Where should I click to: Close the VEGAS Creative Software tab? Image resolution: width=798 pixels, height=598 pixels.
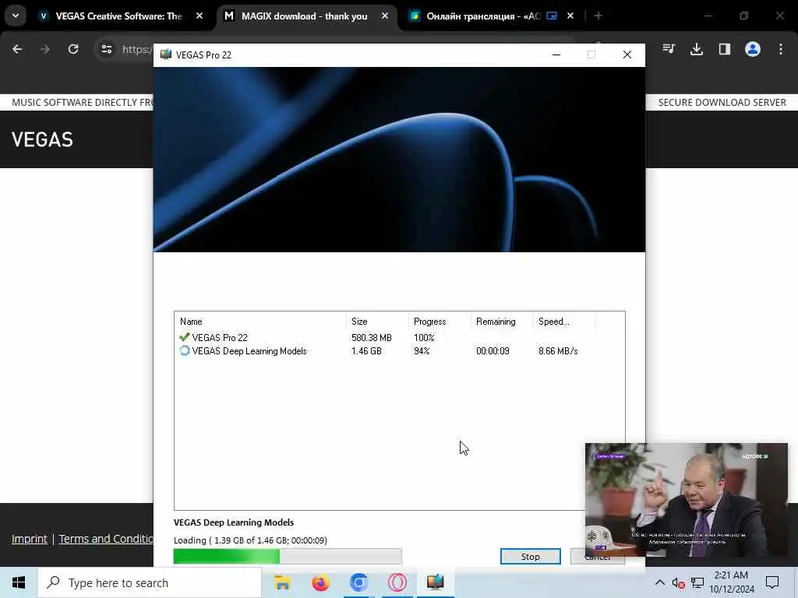tap(199, 16)
